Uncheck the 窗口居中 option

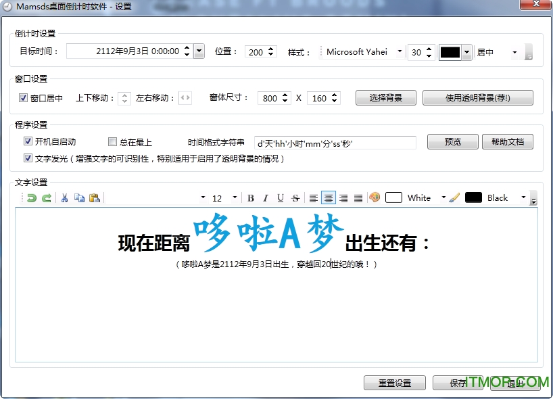click(25, 98)
